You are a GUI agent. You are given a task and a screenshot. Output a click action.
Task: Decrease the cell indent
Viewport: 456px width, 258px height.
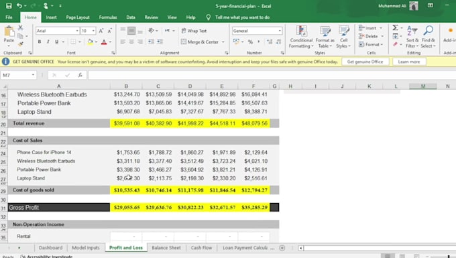tap(151, 42)
